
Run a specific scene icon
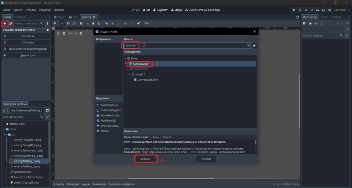[x=323, y=10]
